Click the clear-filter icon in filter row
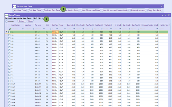This screenshot has width=172, height=107. (10, 29)
